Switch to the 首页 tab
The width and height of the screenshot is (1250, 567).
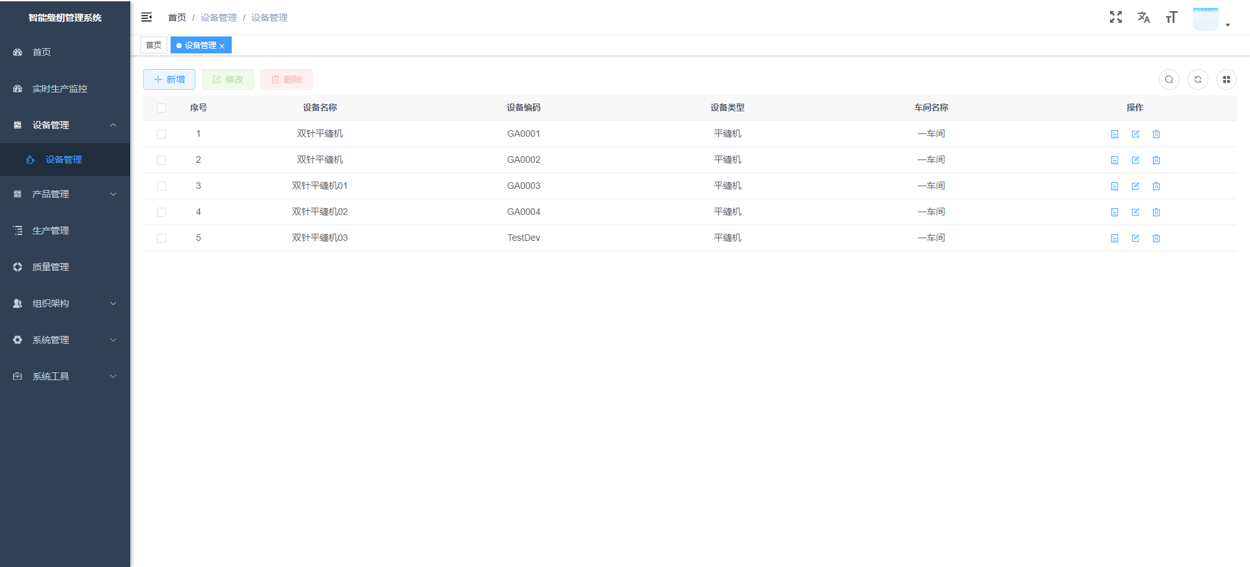click(x=154, y=46)
